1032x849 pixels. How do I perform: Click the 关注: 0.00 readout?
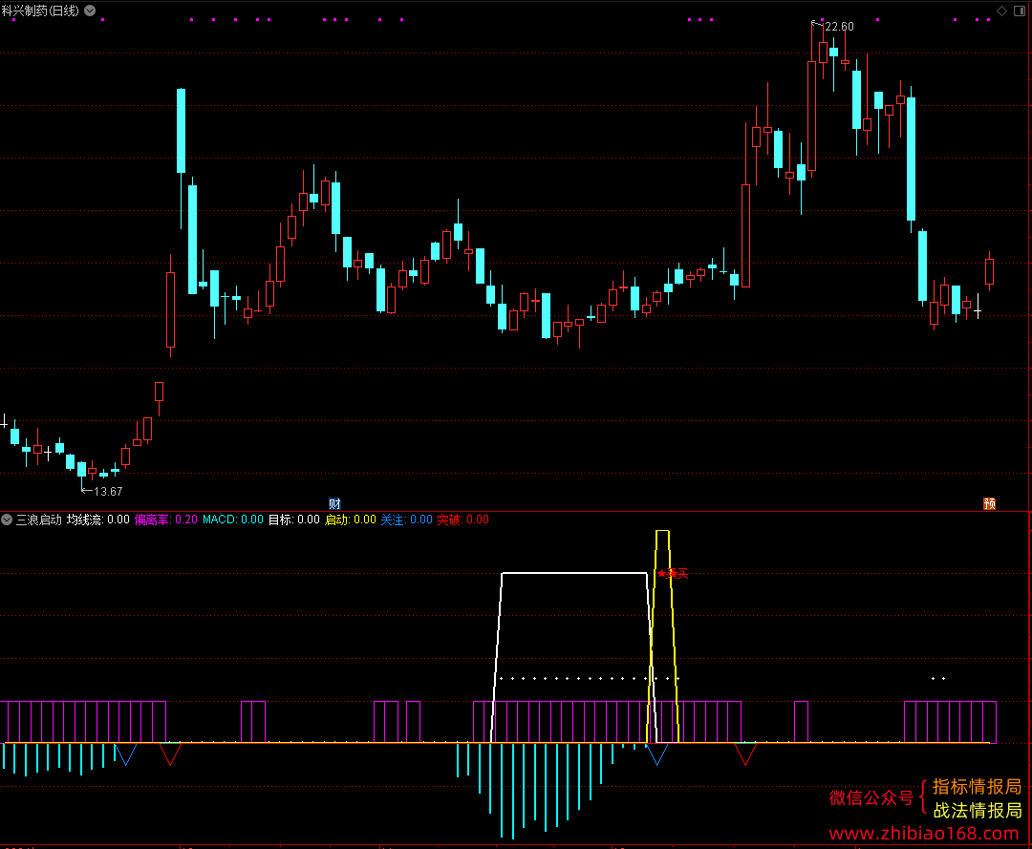point(407,520)
